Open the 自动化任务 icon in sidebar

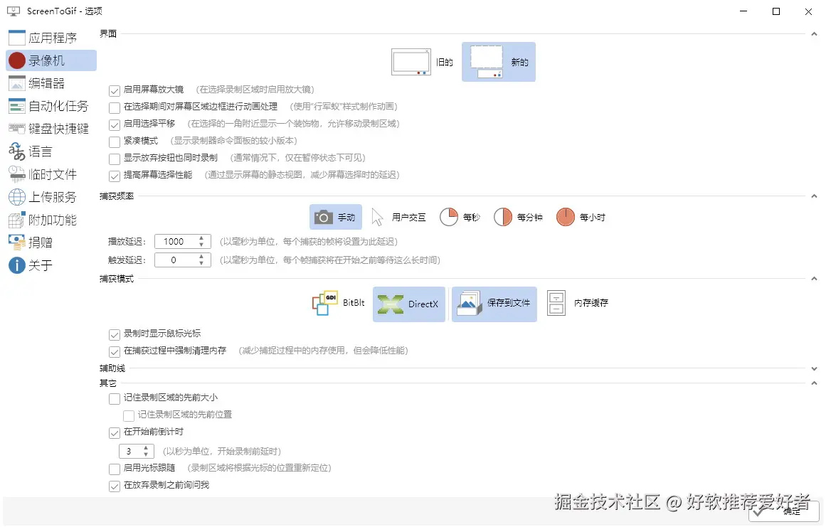click(x=17, y=106)
